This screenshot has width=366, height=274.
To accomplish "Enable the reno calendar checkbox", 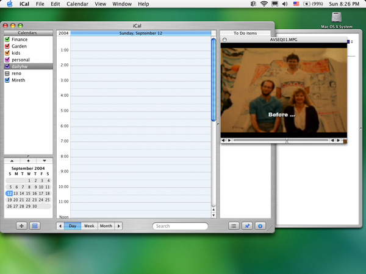I will pyautogui.click(x=7, y=73).
